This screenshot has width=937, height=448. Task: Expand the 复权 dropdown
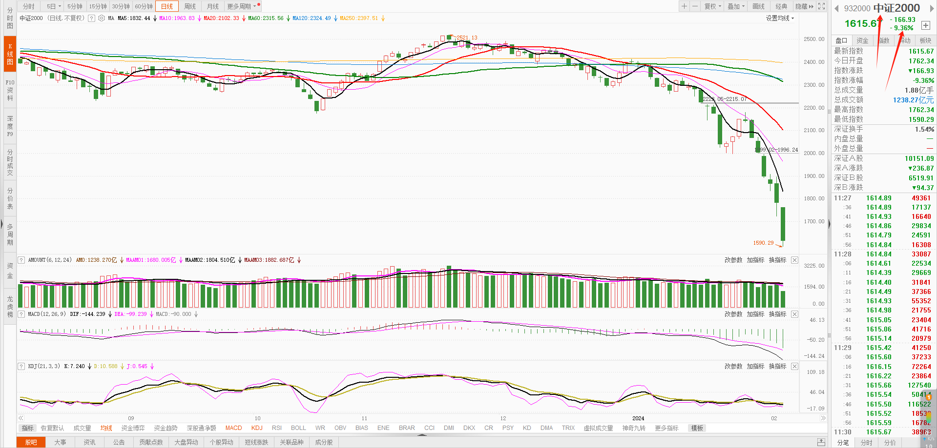click(x=712, y=6)
